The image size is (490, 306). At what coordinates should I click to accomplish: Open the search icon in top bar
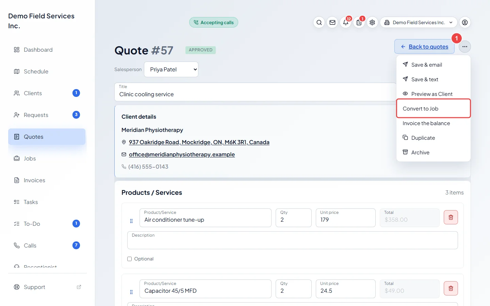pyautogui.click(x=319, y=22)
